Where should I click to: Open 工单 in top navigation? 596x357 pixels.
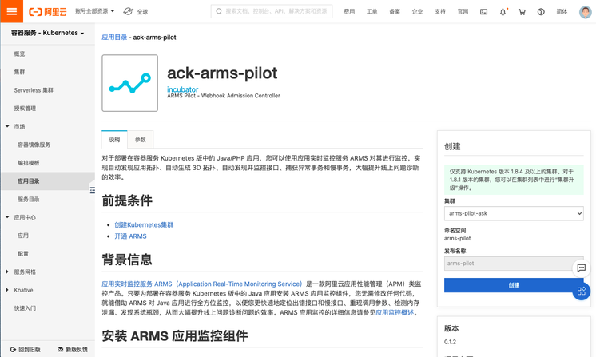tap(372, 12)
